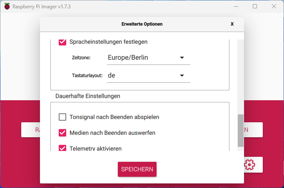Click the 'de' keyboard layout field

(x=149, y=75)
